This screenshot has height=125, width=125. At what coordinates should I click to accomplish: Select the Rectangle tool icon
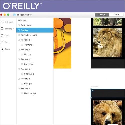click(x=2, y=29)
